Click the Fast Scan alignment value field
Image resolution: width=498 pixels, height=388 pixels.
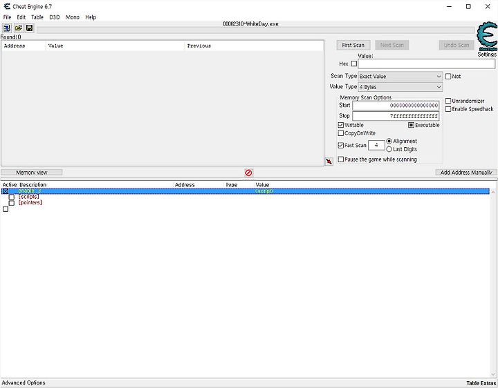tap(376, 145)
